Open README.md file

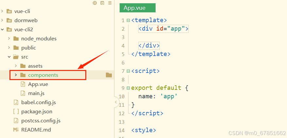click(36, 130)
